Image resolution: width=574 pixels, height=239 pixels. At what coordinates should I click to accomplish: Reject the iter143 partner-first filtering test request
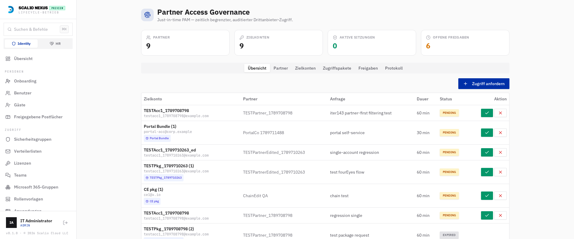(500, 113)
